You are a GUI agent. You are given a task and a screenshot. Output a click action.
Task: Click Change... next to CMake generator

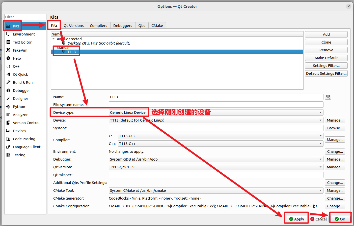click(335, 198)
